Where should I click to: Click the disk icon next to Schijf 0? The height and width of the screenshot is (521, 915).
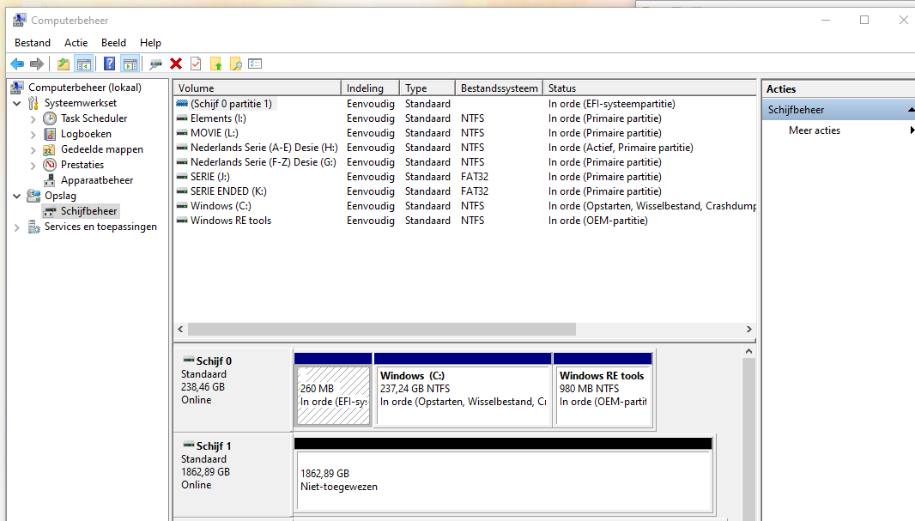(189, 360)
